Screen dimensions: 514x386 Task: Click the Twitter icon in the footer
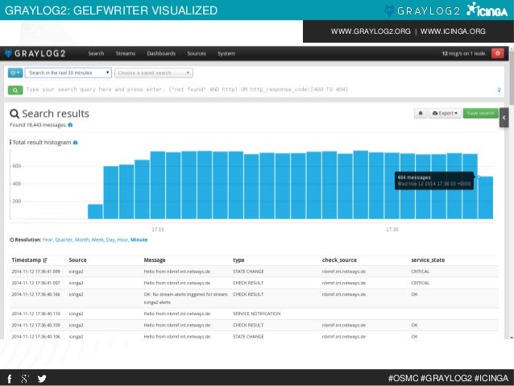coord(42,379)
